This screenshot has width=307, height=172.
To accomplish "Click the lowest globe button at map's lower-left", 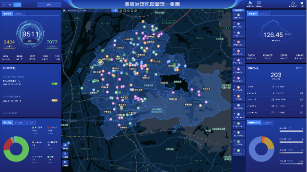I will tap(65, 163).
